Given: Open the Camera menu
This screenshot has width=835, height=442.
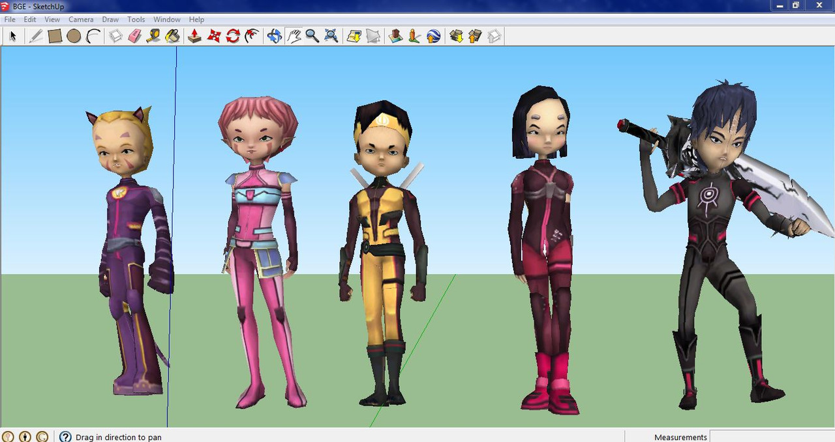Looking at the screenshot, I should tap(81, 20).
